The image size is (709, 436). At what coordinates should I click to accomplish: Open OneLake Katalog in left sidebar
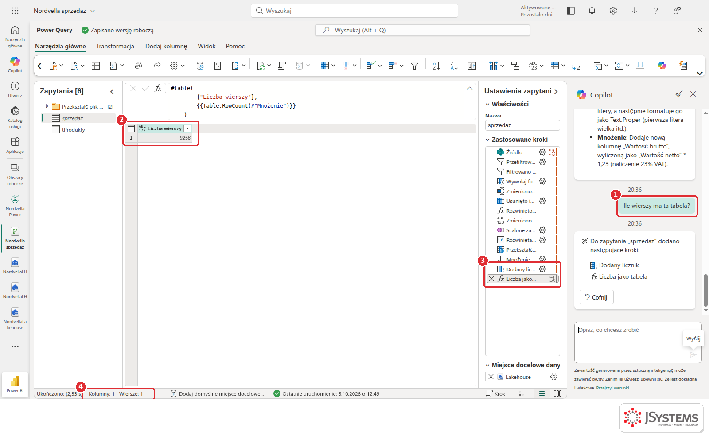pyautogui.click(x=15, y=117)
